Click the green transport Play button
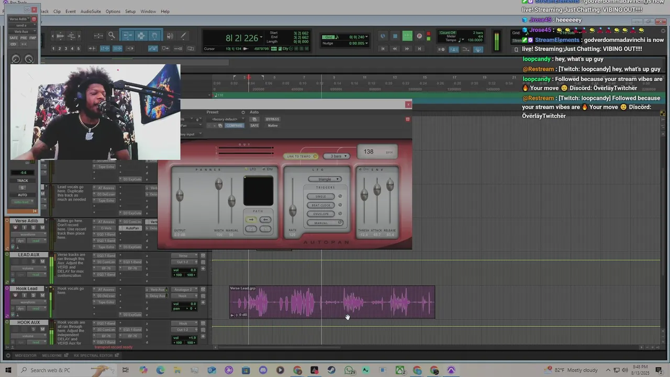The width and height of the screenshot is (670, 377). pos(407,36)
